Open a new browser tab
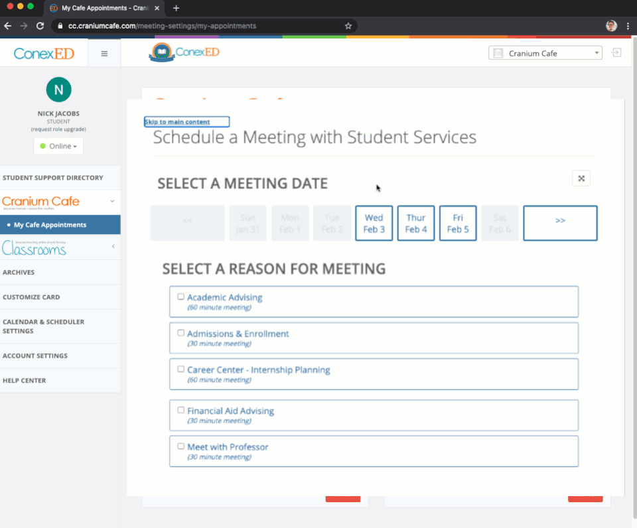The image size is (637, 528). point(176,8)
